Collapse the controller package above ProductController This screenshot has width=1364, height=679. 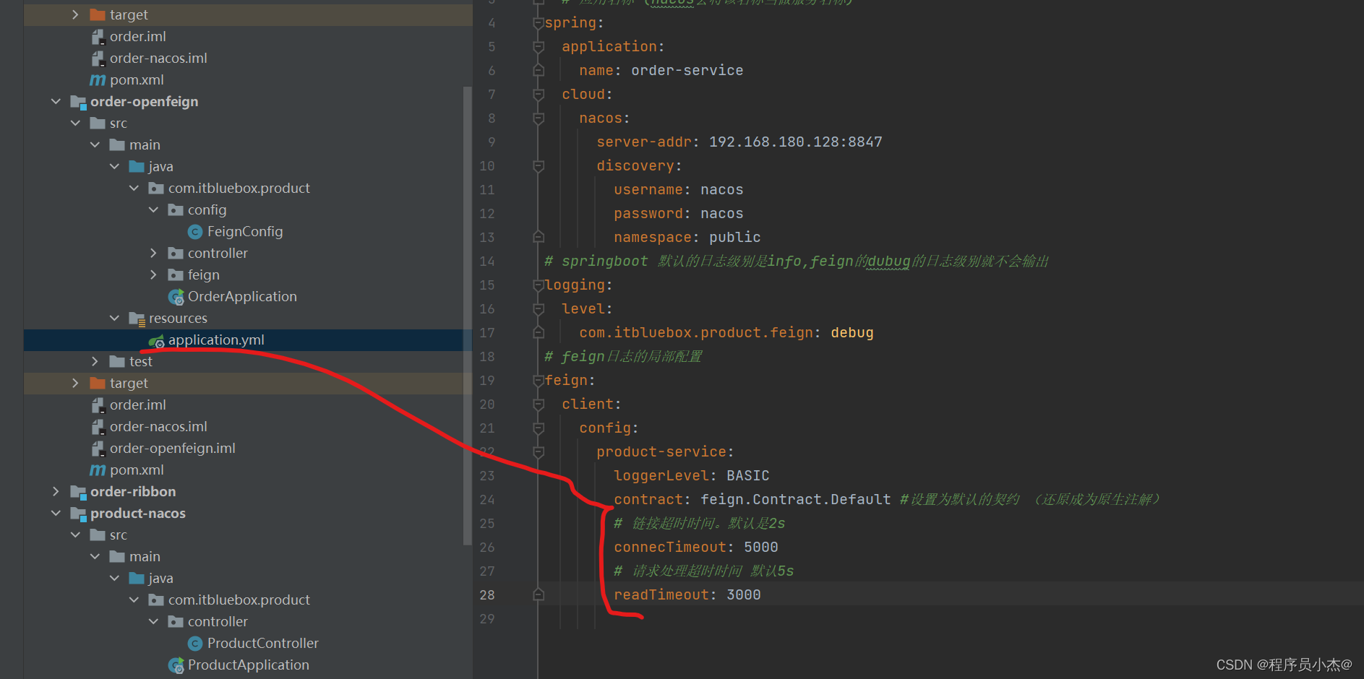(153, 622)
